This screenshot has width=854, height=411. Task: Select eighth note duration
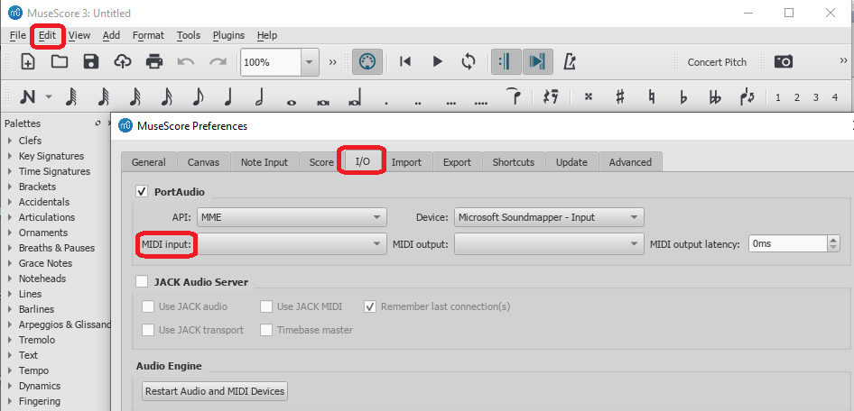click(x=197, y=96)
